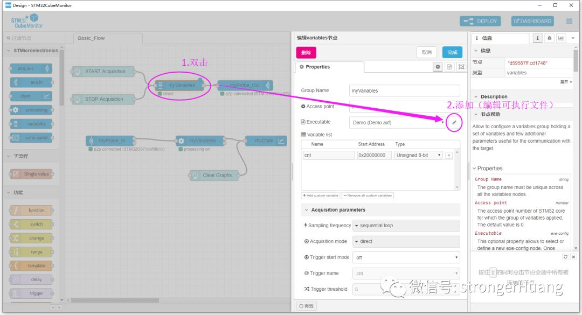Click the red 删除 delete button
Viewport: 582px width, 315px height.
pos(306,52)
